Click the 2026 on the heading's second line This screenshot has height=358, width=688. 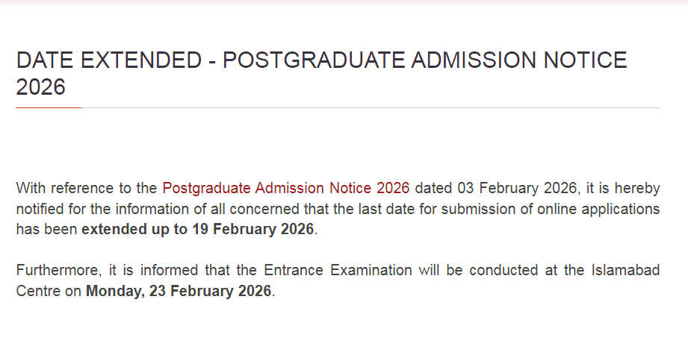[41, 87]
